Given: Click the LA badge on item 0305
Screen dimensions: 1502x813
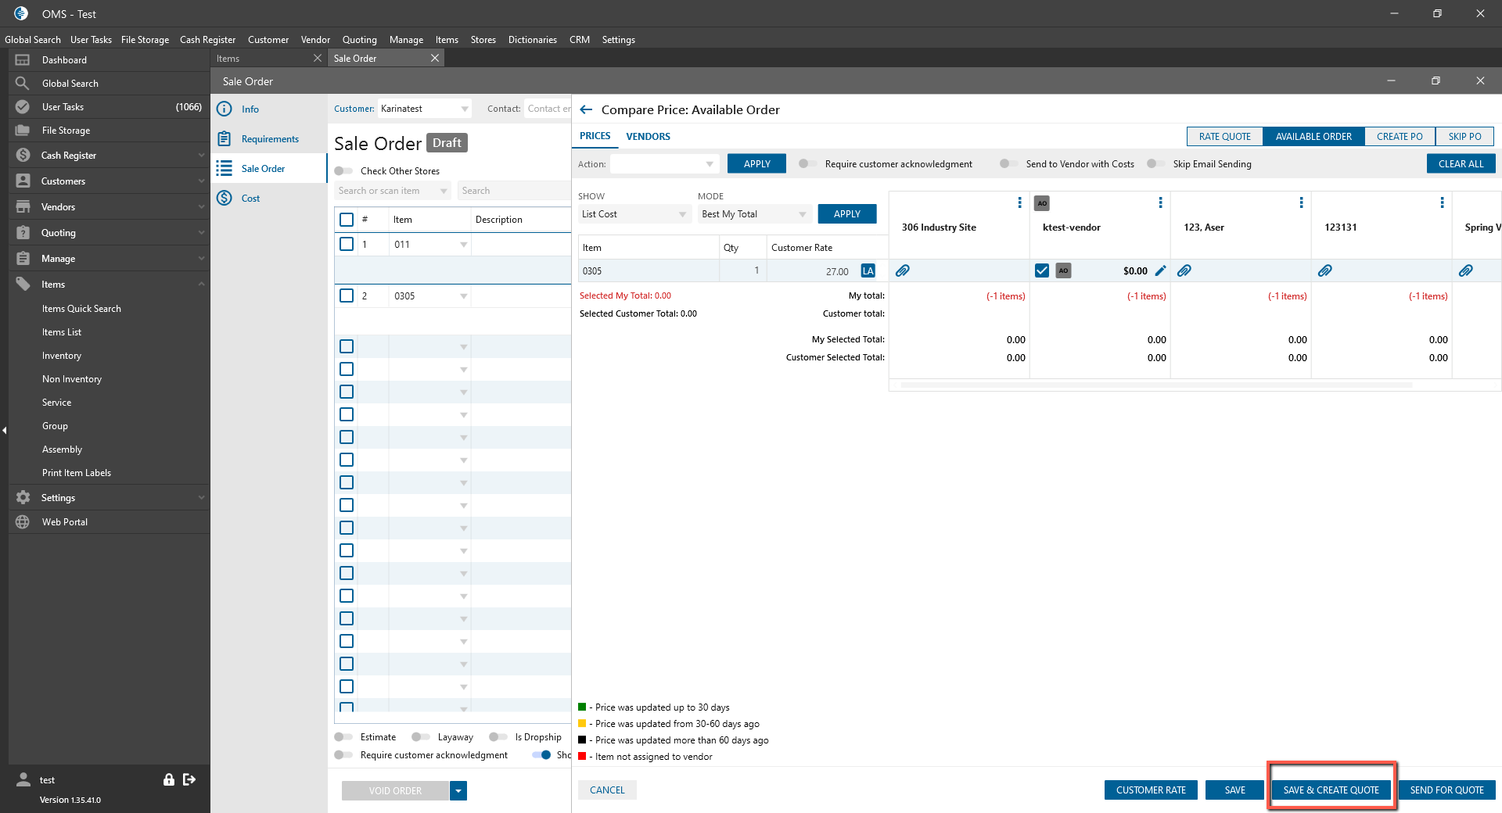Looking at the screenshot, I should tap(868, 271).
